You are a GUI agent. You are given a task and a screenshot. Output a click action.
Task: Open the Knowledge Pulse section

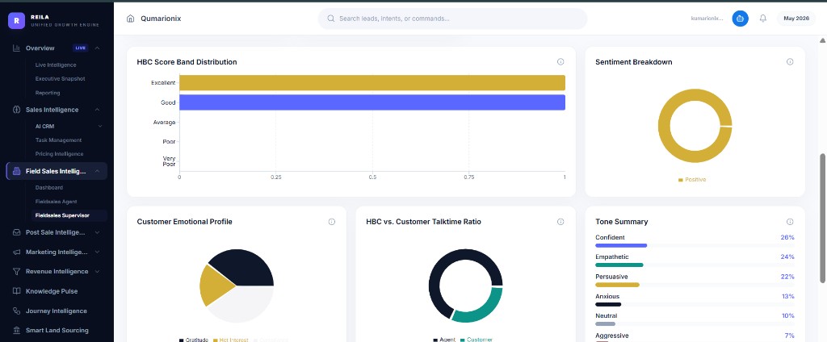click(52, 291)
